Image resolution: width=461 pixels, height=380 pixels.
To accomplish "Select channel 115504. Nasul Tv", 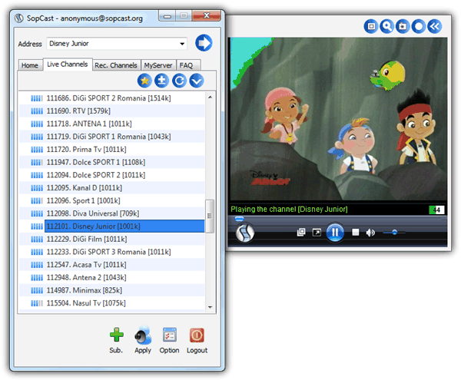I will point(111,303).
